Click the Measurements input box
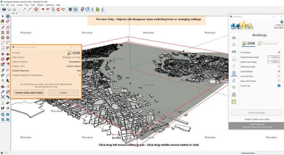 (x=270, y=153)
